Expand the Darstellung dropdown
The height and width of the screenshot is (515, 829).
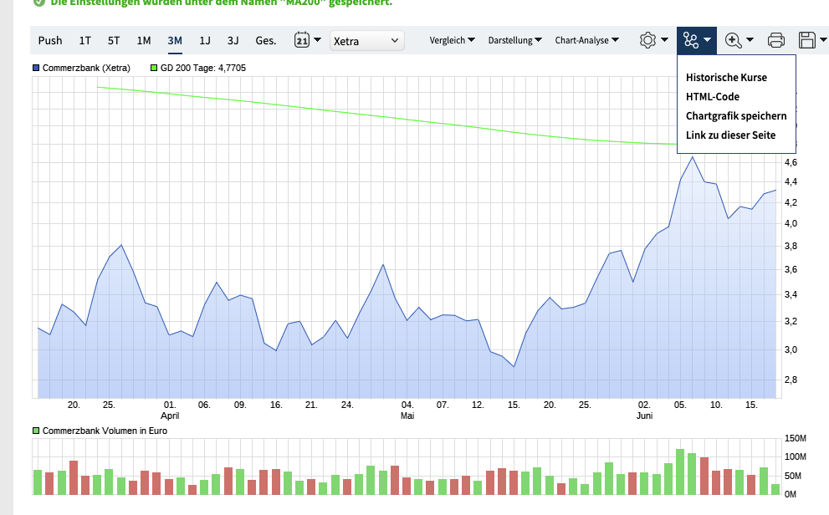click(x=515, y=40)
